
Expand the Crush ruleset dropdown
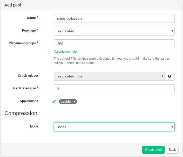109,76
